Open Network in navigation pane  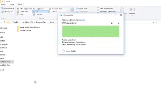click(2, 70)
